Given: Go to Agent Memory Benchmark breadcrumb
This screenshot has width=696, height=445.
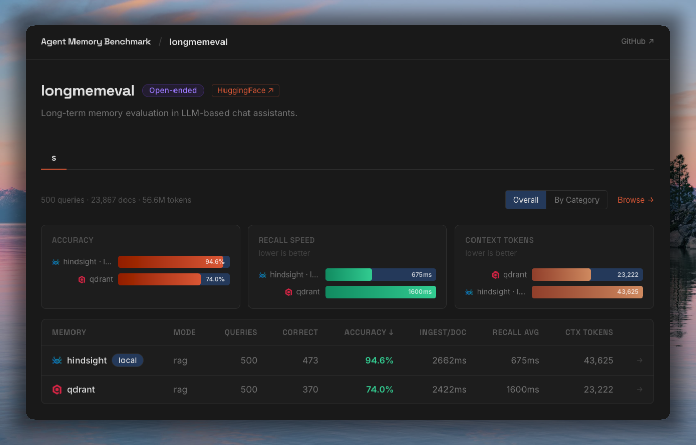Looking at the screenshot, I should (x=96, y=42).
